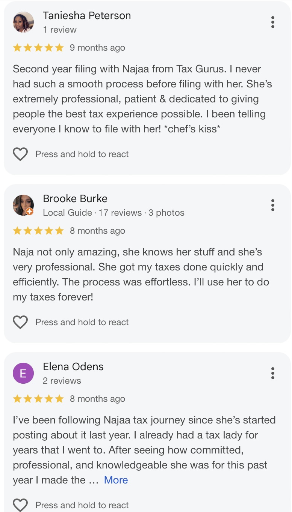Screen dimensions: 292x512
Task: Tap Taniesha Peterson's review text body
Action: tap(139, 99)
